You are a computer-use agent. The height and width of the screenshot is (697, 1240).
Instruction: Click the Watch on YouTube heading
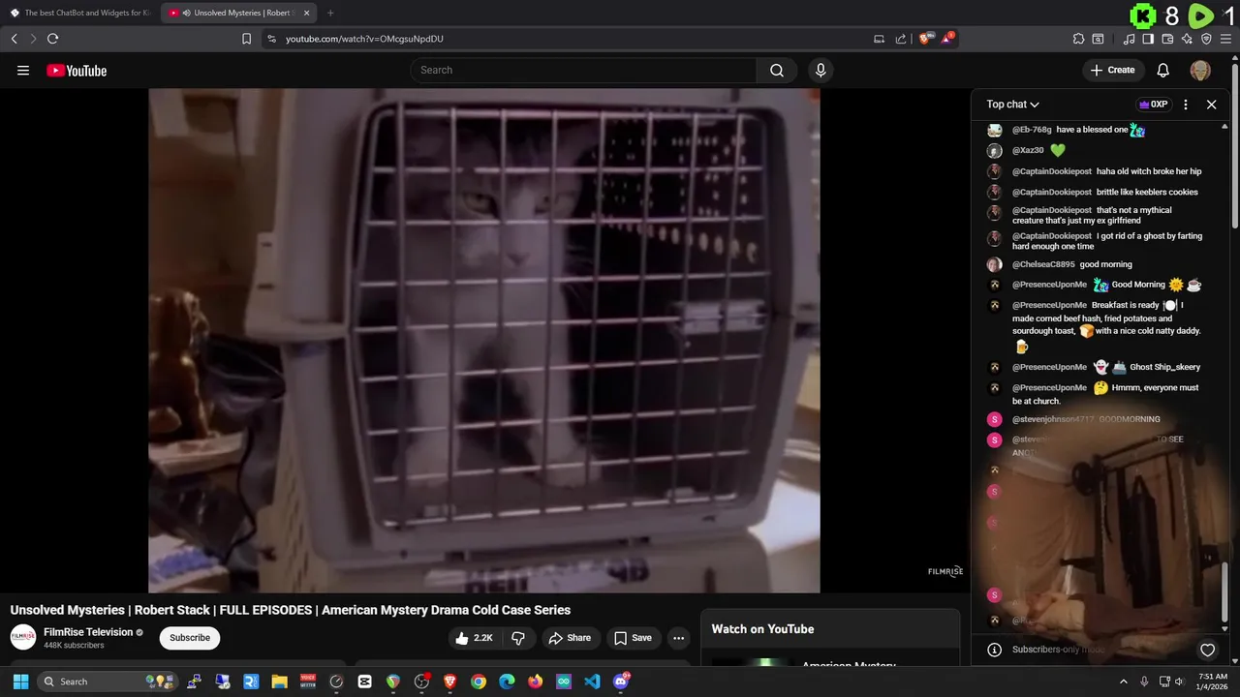tap(762, 629)
